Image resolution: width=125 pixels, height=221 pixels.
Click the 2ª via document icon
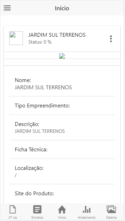pos(13,209)
